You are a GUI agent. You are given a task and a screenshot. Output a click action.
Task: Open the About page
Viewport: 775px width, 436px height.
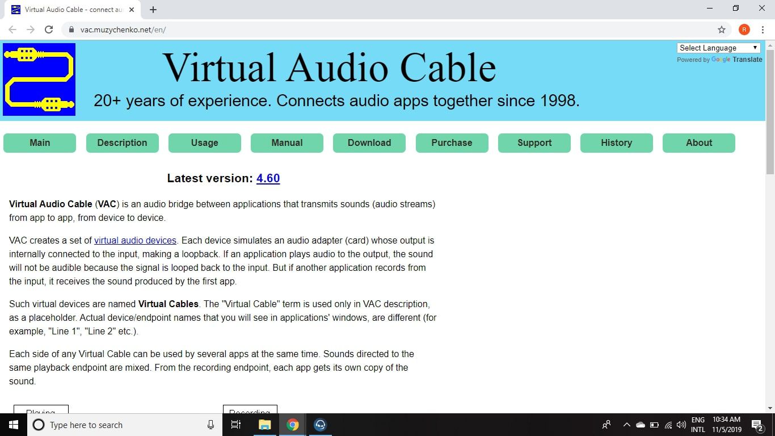click(699, 143)
